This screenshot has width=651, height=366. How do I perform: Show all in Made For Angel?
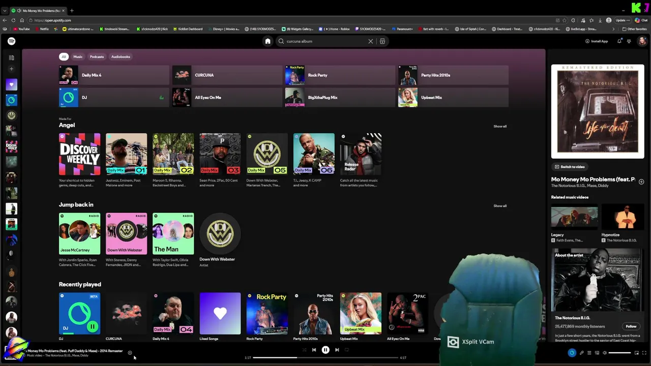coord(500,126)
